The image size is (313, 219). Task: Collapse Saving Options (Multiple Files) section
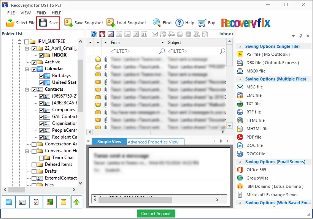coord(240,79)
